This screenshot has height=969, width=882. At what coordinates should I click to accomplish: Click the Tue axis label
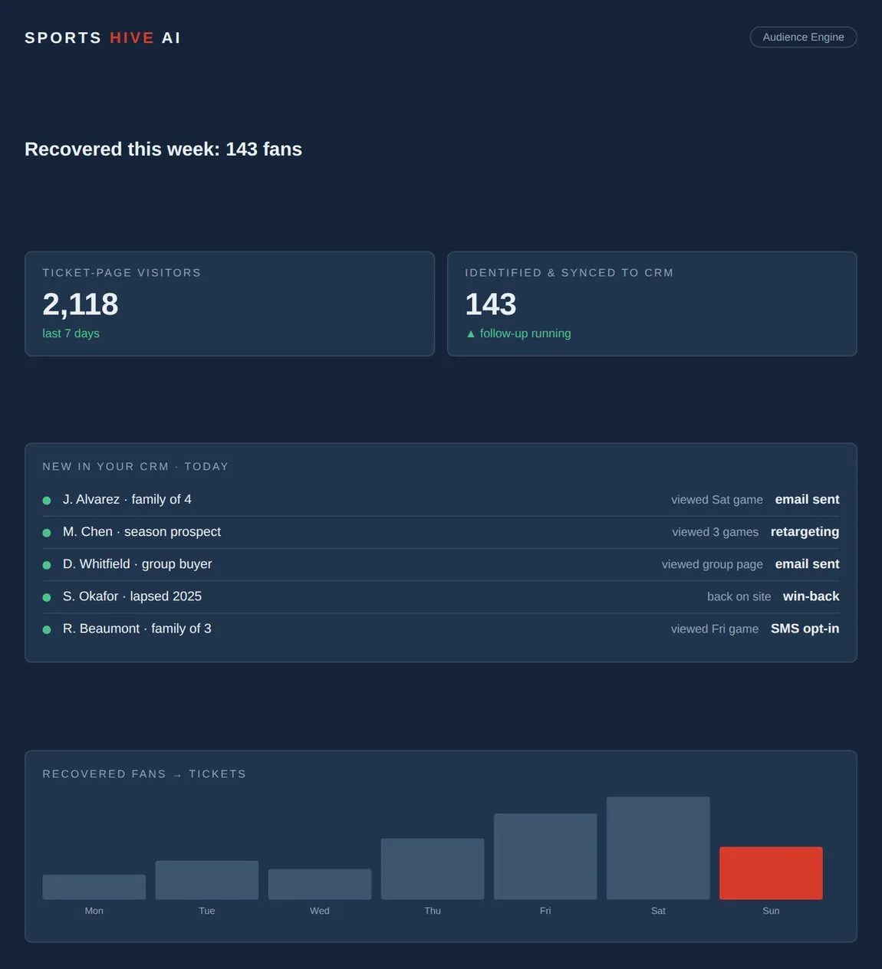point(207,911)
